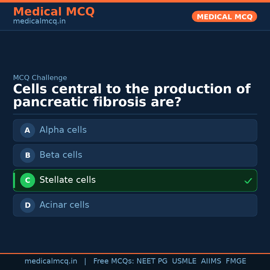Click the Medical MCQ logo text
Image resolution: width=270 pixels, height=270 pixels.
pyautogui.click(x=54, y=11)
